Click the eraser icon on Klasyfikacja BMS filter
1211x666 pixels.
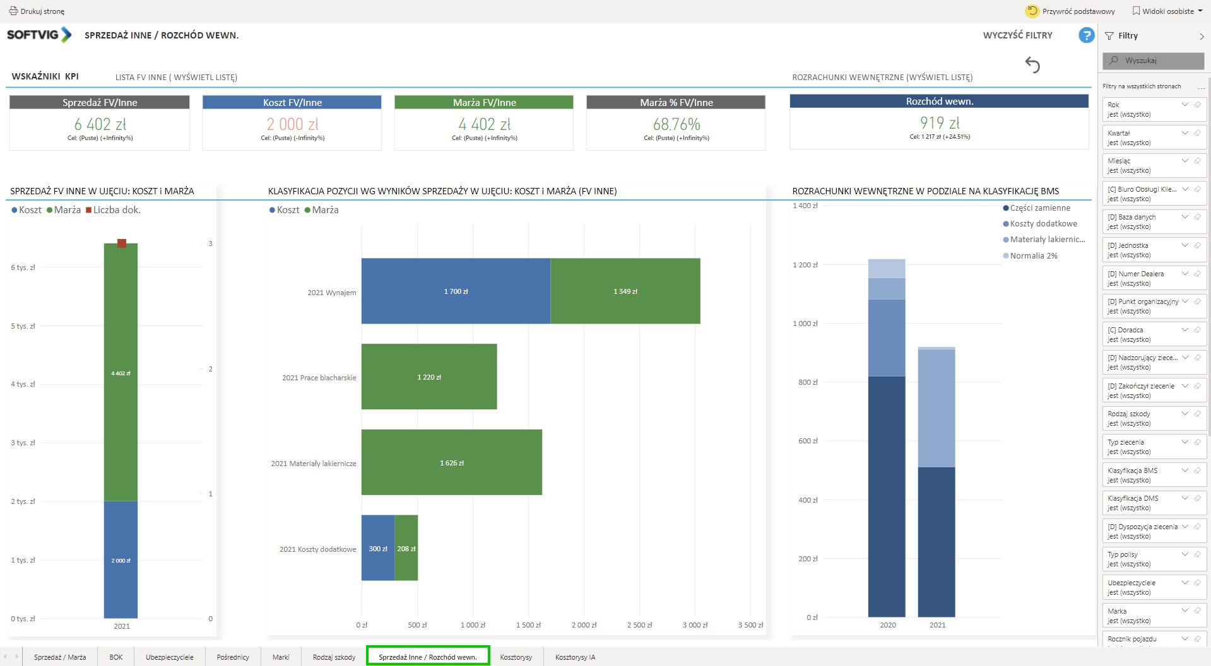click(x=1197, y=470)
